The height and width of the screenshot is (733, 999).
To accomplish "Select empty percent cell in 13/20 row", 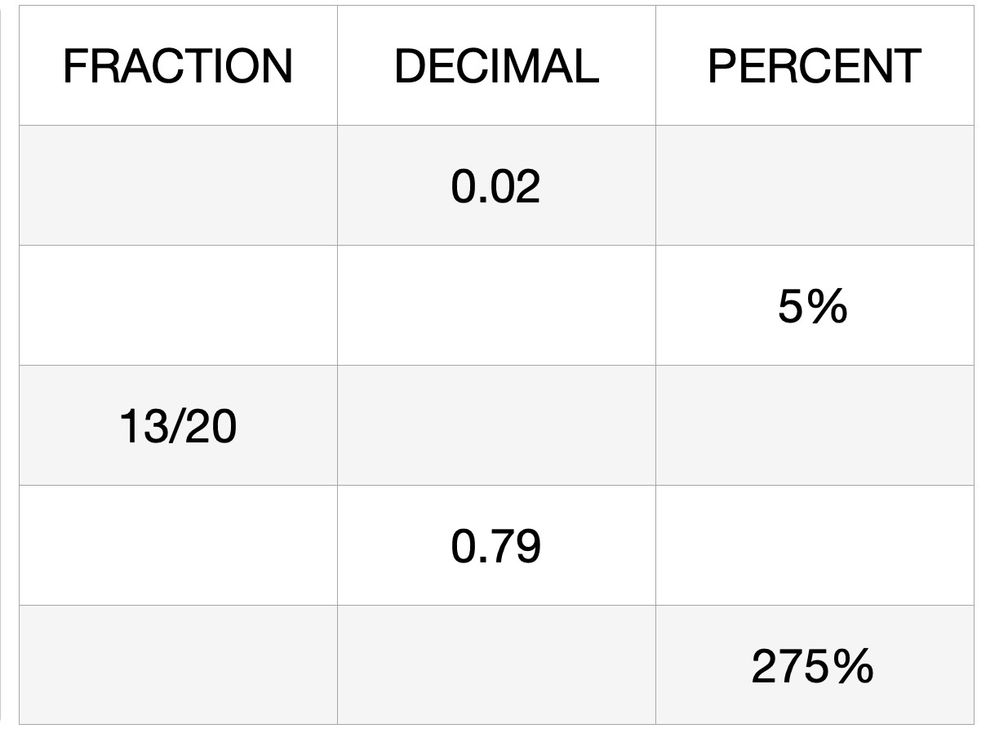I will click(x=815, y=426).
